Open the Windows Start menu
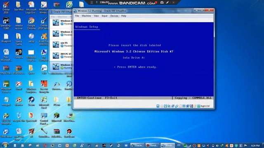 pos(5,145)
